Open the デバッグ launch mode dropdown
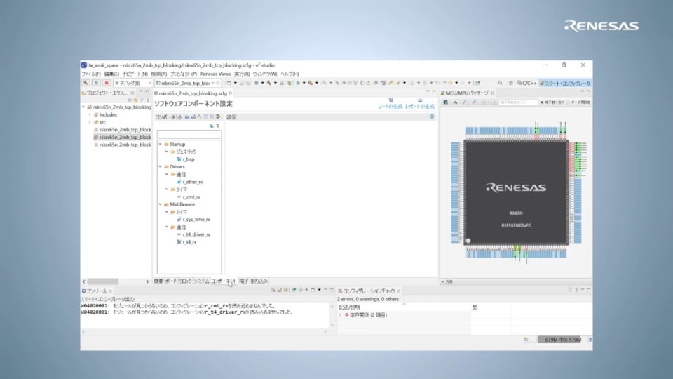The width and height of the screenshot is (673, 379). point(132,83)
